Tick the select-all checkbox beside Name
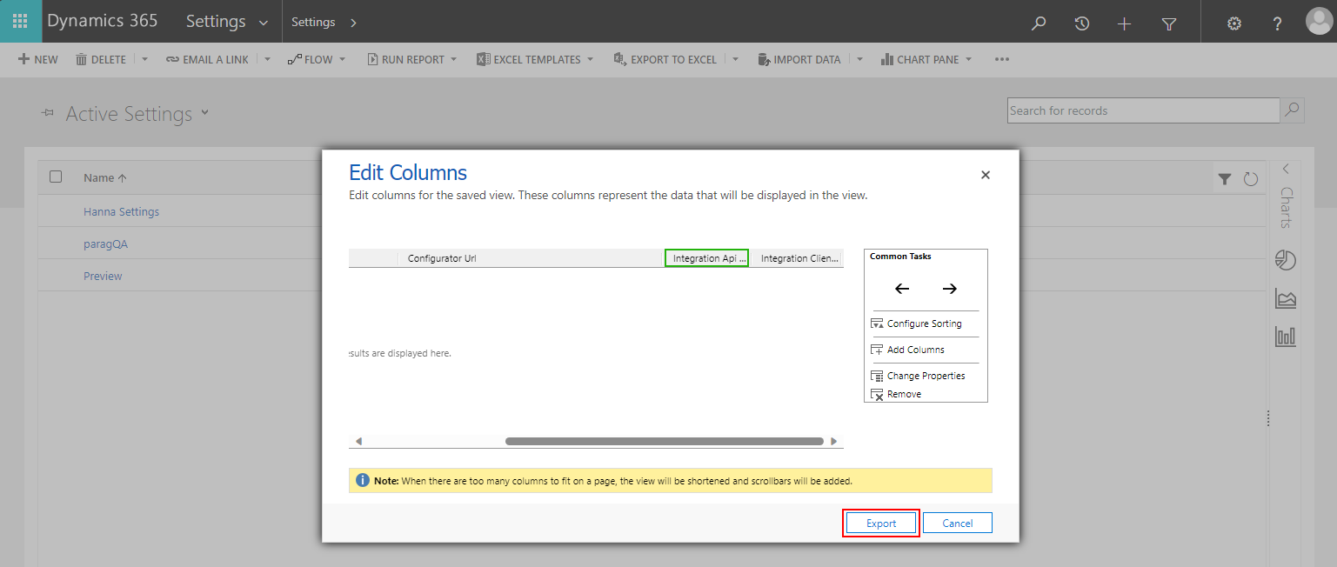The height and width of the screenshot is (567, 1337). pos(56,177)
